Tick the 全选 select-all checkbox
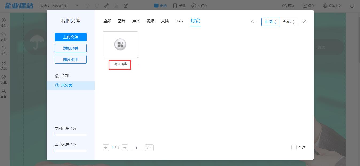The image size is (360, 166). click(x=294, y=147)
